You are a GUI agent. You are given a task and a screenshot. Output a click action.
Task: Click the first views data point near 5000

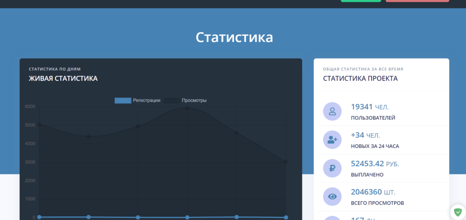(x=39, y=124)
